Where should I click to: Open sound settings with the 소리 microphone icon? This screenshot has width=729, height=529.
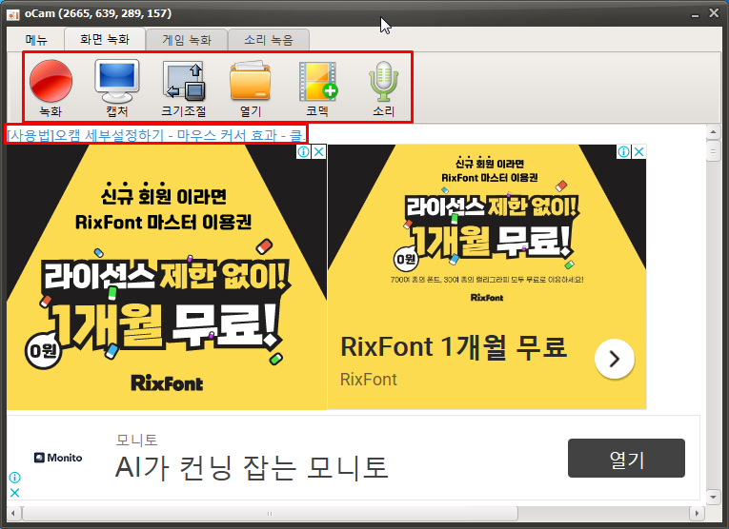(x=384, y=88)
